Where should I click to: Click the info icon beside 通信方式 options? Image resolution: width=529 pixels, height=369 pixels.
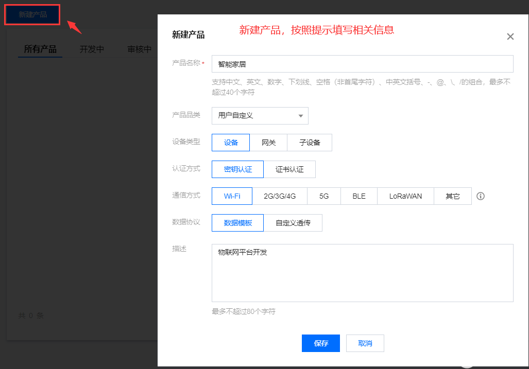point(480,196)
